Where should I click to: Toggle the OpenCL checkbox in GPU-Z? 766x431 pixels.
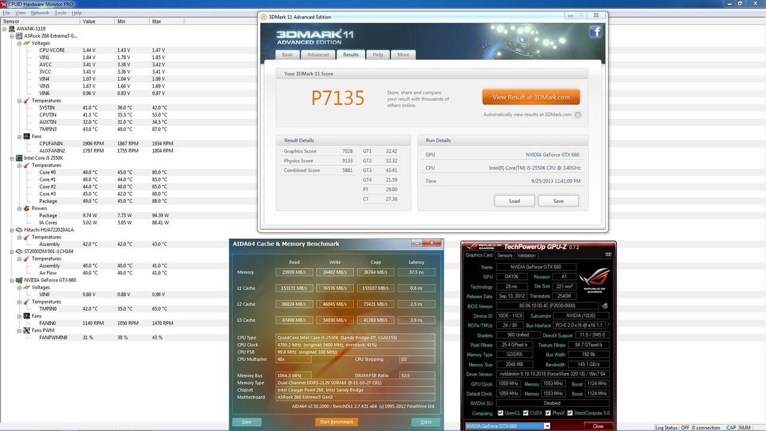point(501,413)
